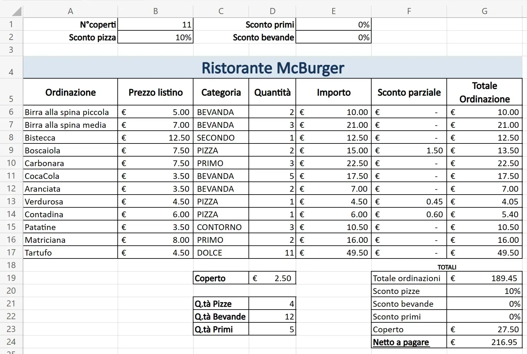Select column G by its header
The height and width of the screenshot is (354, 527).
(484, 11)
